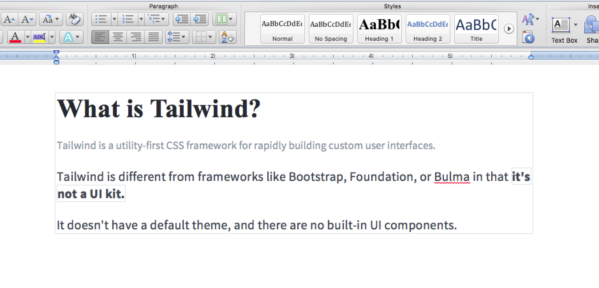Click the Text Effects icon
599x288 pixels.
click(68, 37)
